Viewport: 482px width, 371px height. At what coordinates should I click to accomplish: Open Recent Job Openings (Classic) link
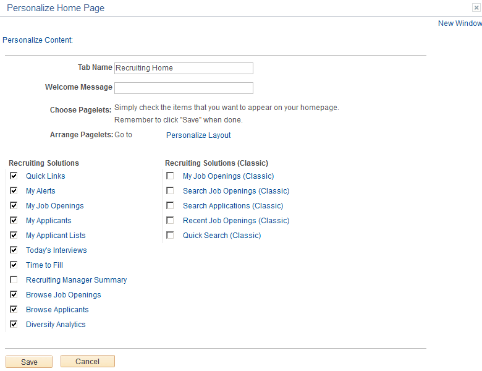[235, 221]
